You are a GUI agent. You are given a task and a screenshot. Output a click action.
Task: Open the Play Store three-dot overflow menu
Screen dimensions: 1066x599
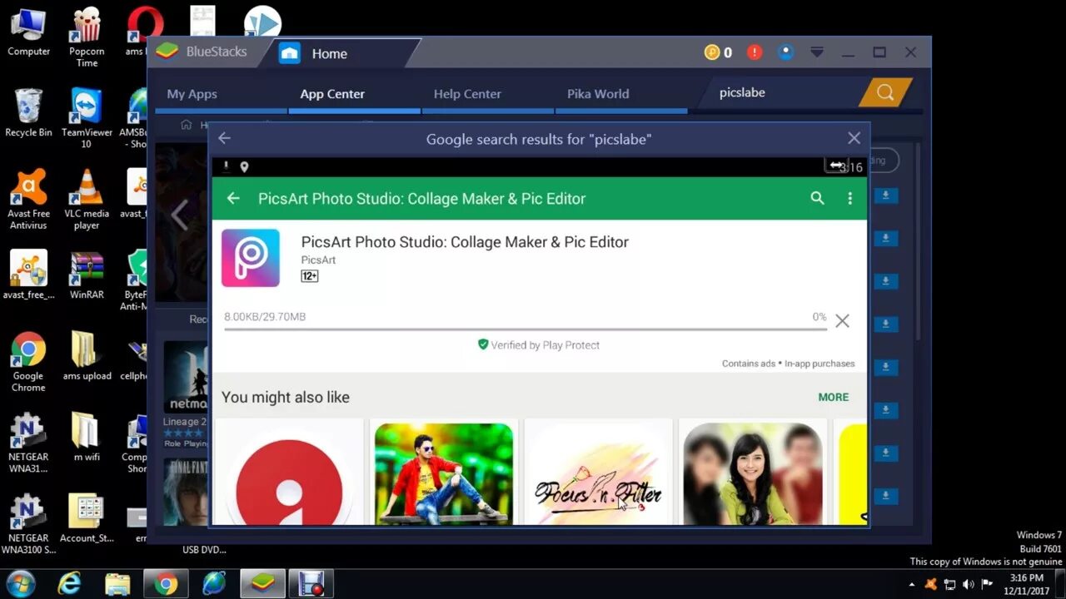tap(849, 198)
